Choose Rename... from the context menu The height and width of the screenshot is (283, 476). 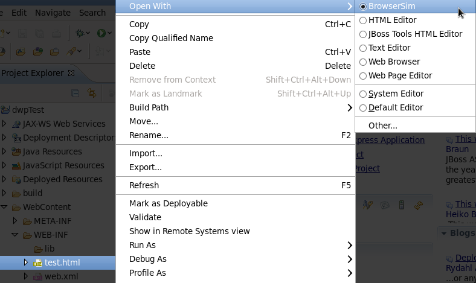click(x=149, y=135)
